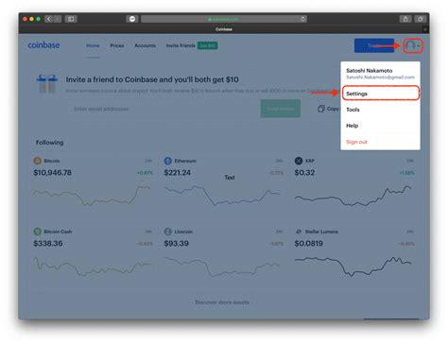Click Discover more assets link
This screenshot has width=448, height=344.
point(222,302)
